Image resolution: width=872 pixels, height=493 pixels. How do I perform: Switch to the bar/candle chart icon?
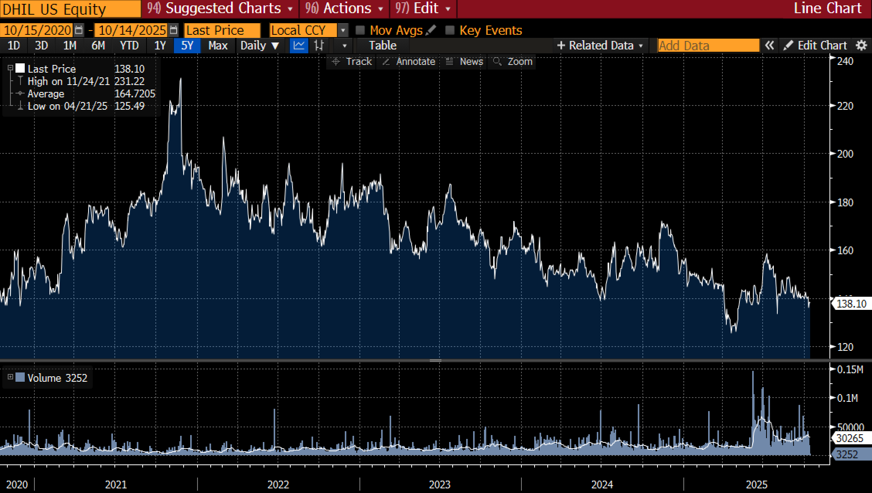pos(319,46)
